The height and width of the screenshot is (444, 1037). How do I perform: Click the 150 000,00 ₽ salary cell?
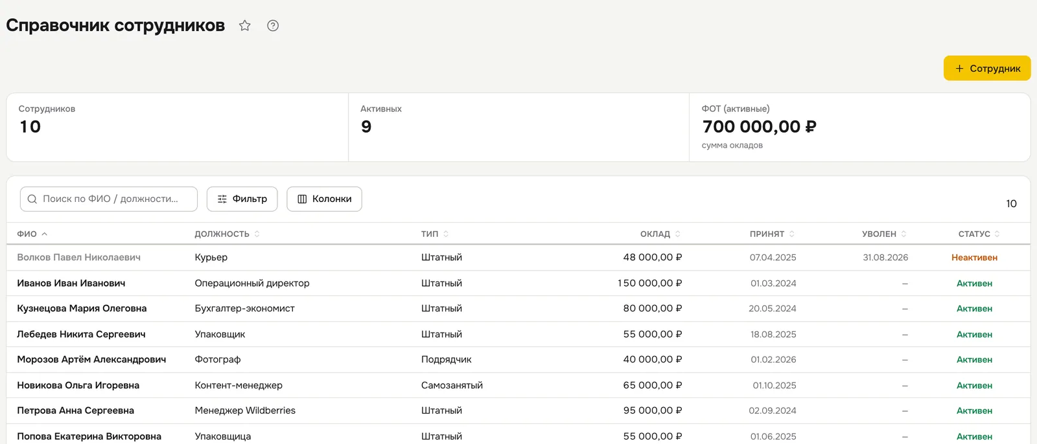[x=650, y=283]
